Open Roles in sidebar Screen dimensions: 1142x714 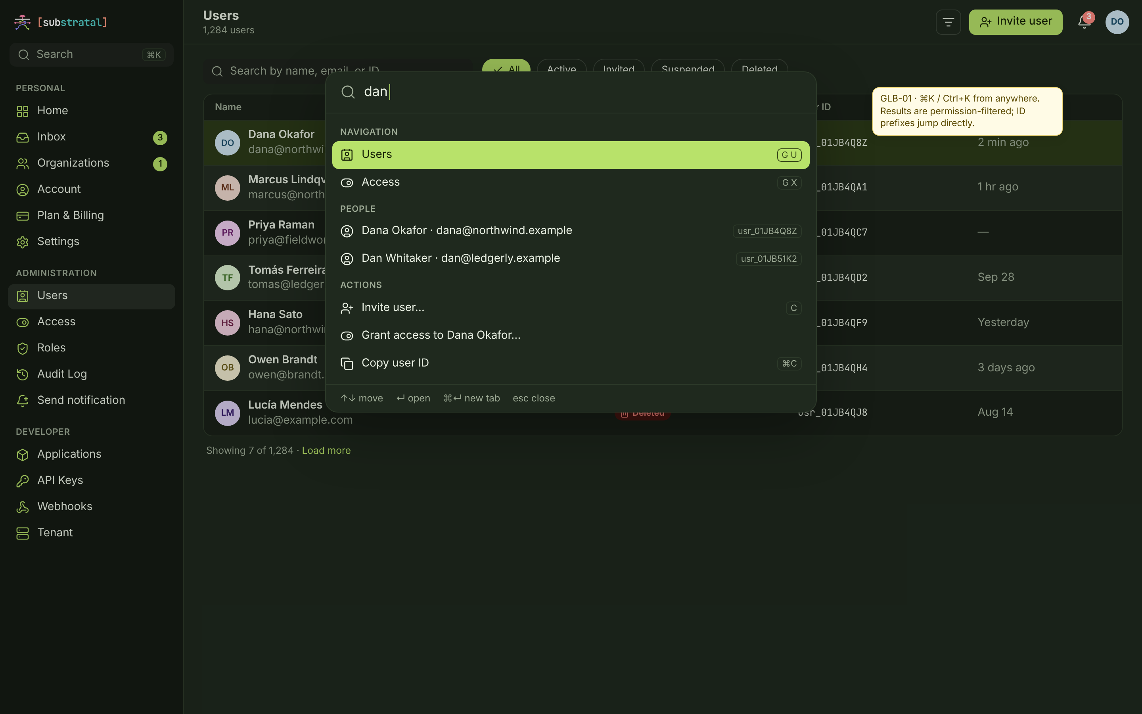coord(92,348)
